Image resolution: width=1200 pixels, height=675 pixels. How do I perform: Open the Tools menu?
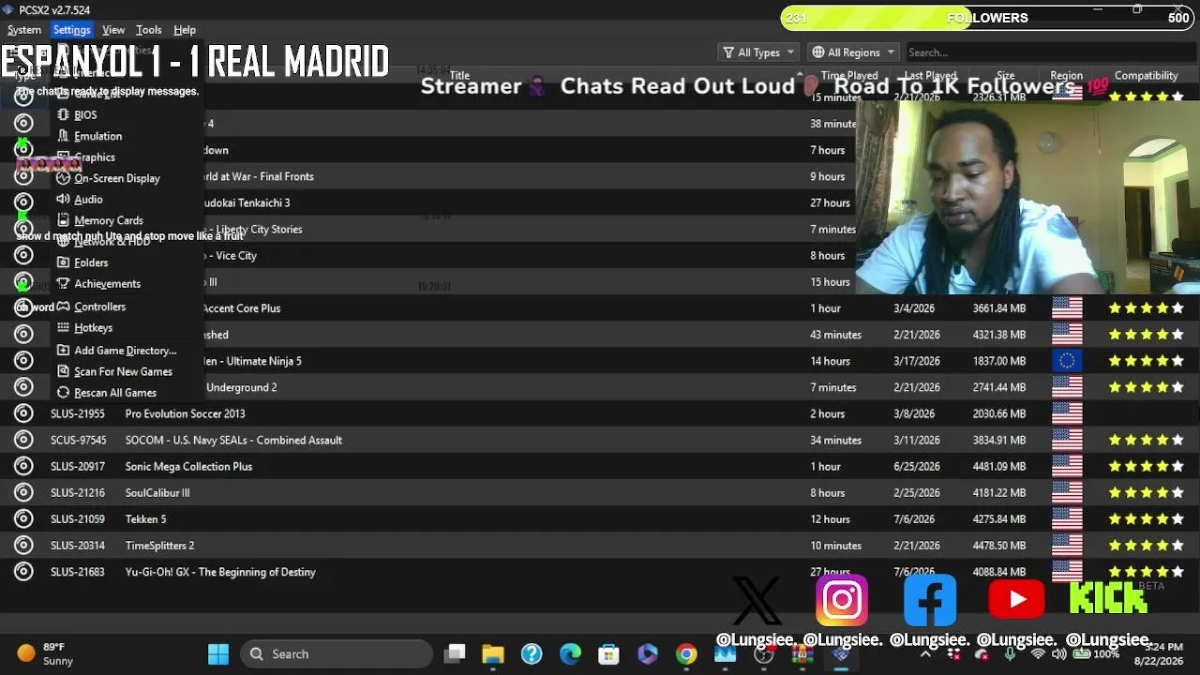click(148, 30)
